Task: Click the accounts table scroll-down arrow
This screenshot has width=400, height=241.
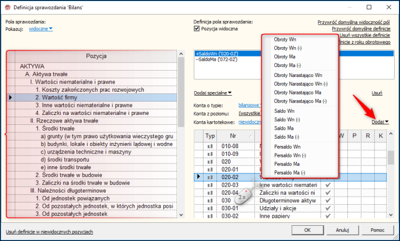Action: 391,215
